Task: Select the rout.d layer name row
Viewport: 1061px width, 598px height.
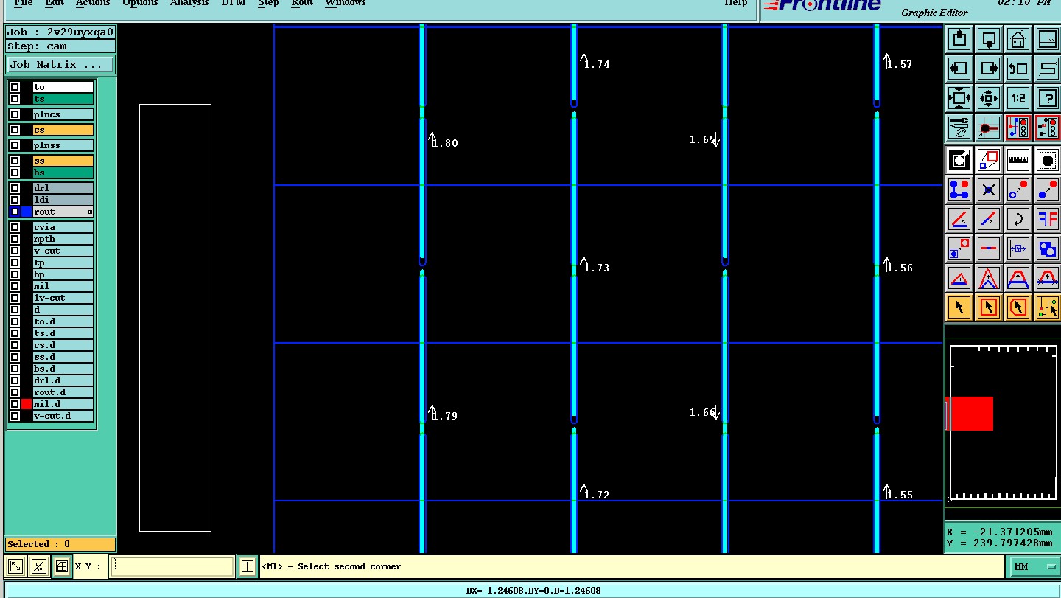Action: point(63,392)
